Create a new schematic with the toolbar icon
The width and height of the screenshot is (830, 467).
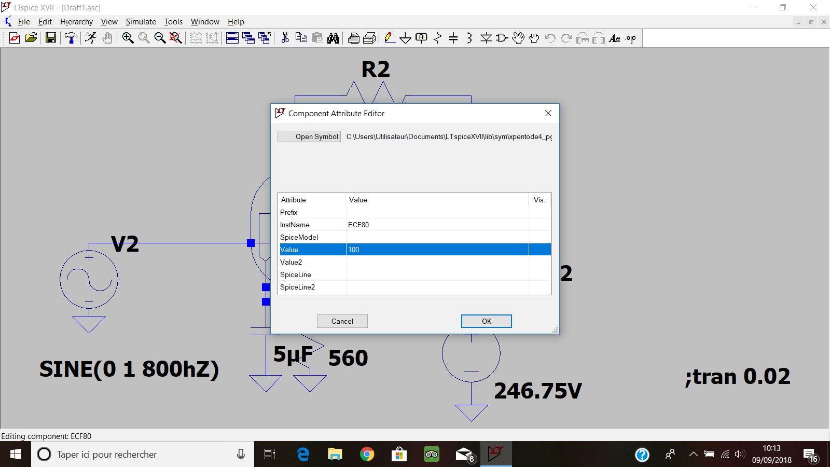click(x=15, y=38)
